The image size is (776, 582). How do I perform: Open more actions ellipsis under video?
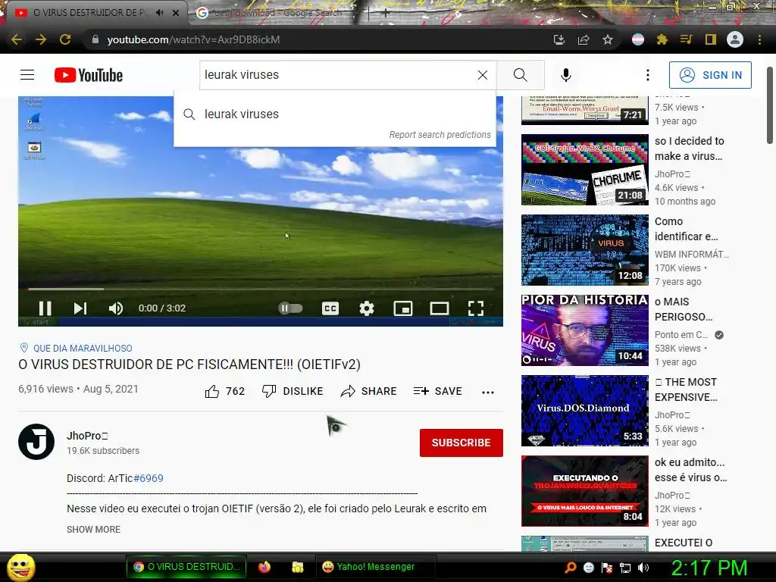[488, 392]
